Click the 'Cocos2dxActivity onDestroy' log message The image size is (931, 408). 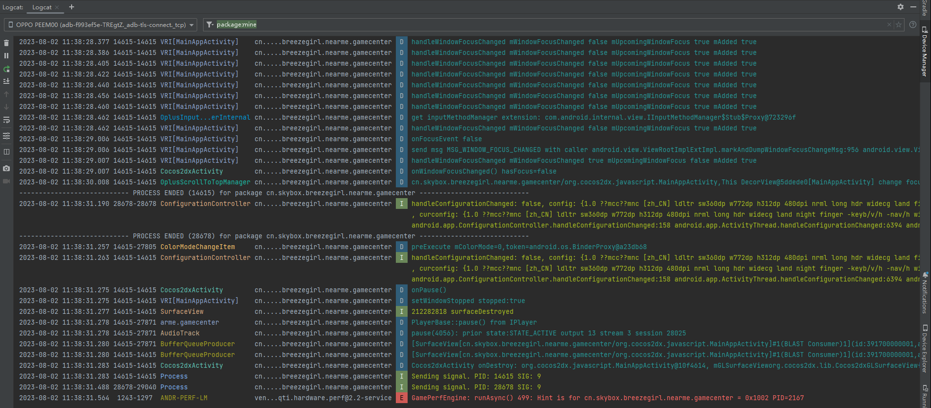pos(665,365)
